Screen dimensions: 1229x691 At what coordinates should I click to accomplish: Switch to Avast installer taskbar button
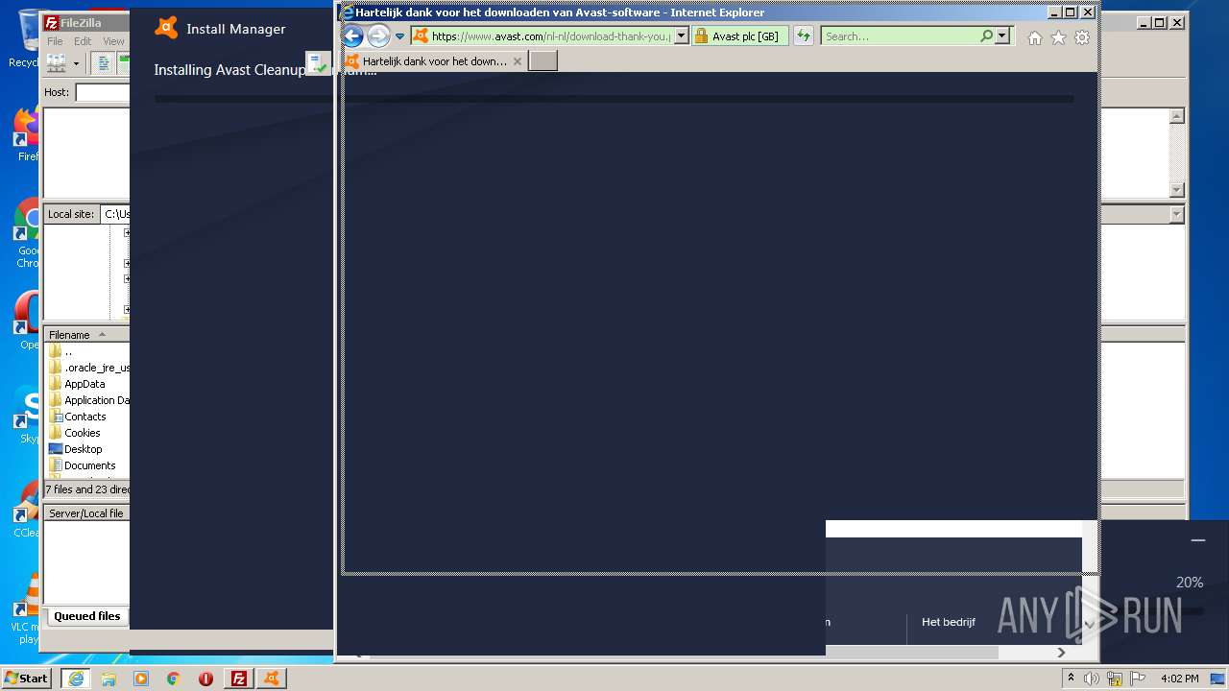coord(272,679)
